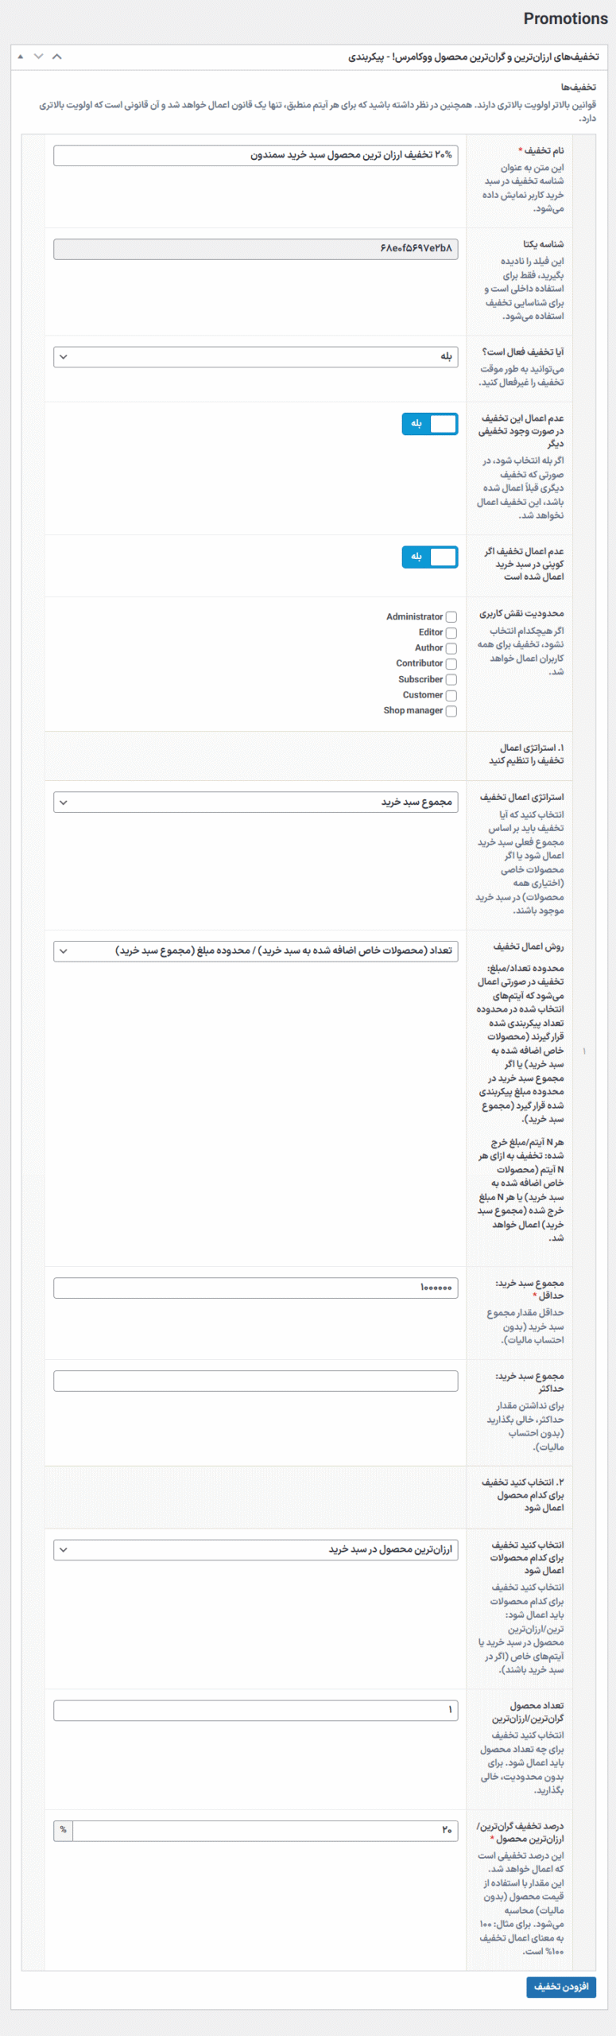The width and height of the screenshot is (616, 2036).
Task: Click the discount name 'نام تخفیف' field
Action: [x=255, y=156]
